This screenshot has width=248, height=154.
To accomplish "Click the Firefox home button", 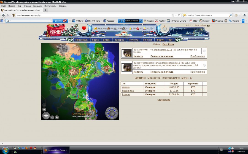I will [244, 15].
